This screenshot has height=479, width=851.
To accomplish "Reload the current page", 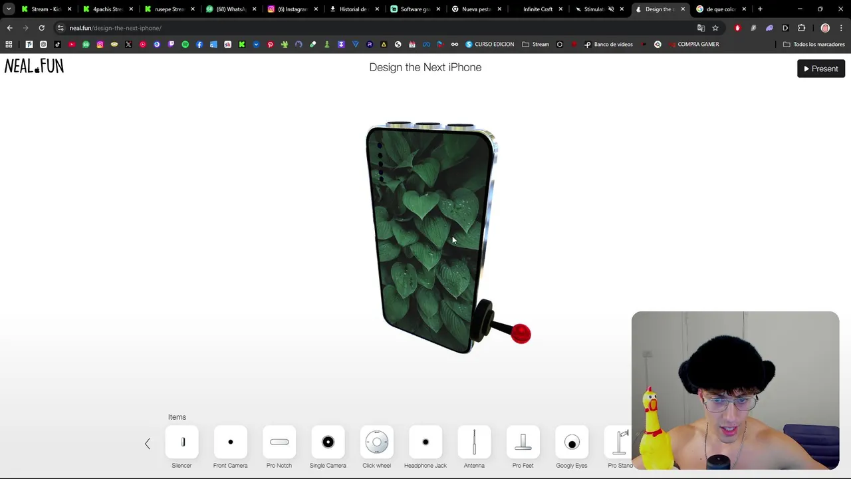I will [x=41, y=28].
